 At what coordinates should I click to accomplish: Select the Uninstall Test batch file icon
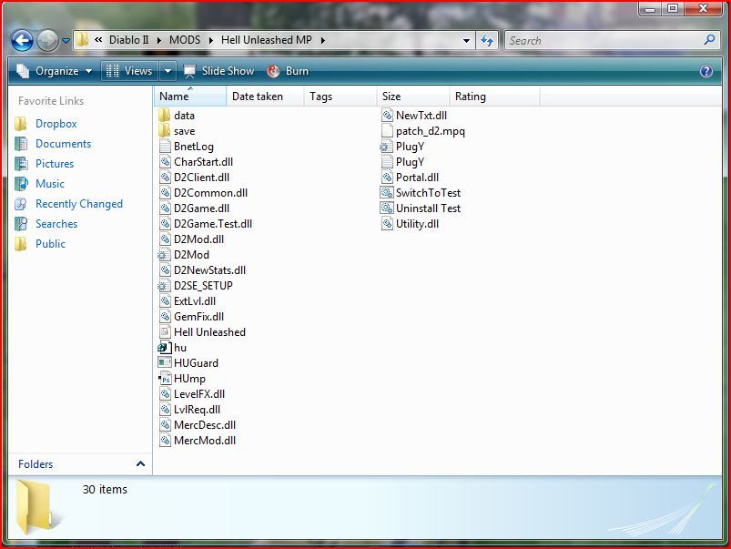387,208
